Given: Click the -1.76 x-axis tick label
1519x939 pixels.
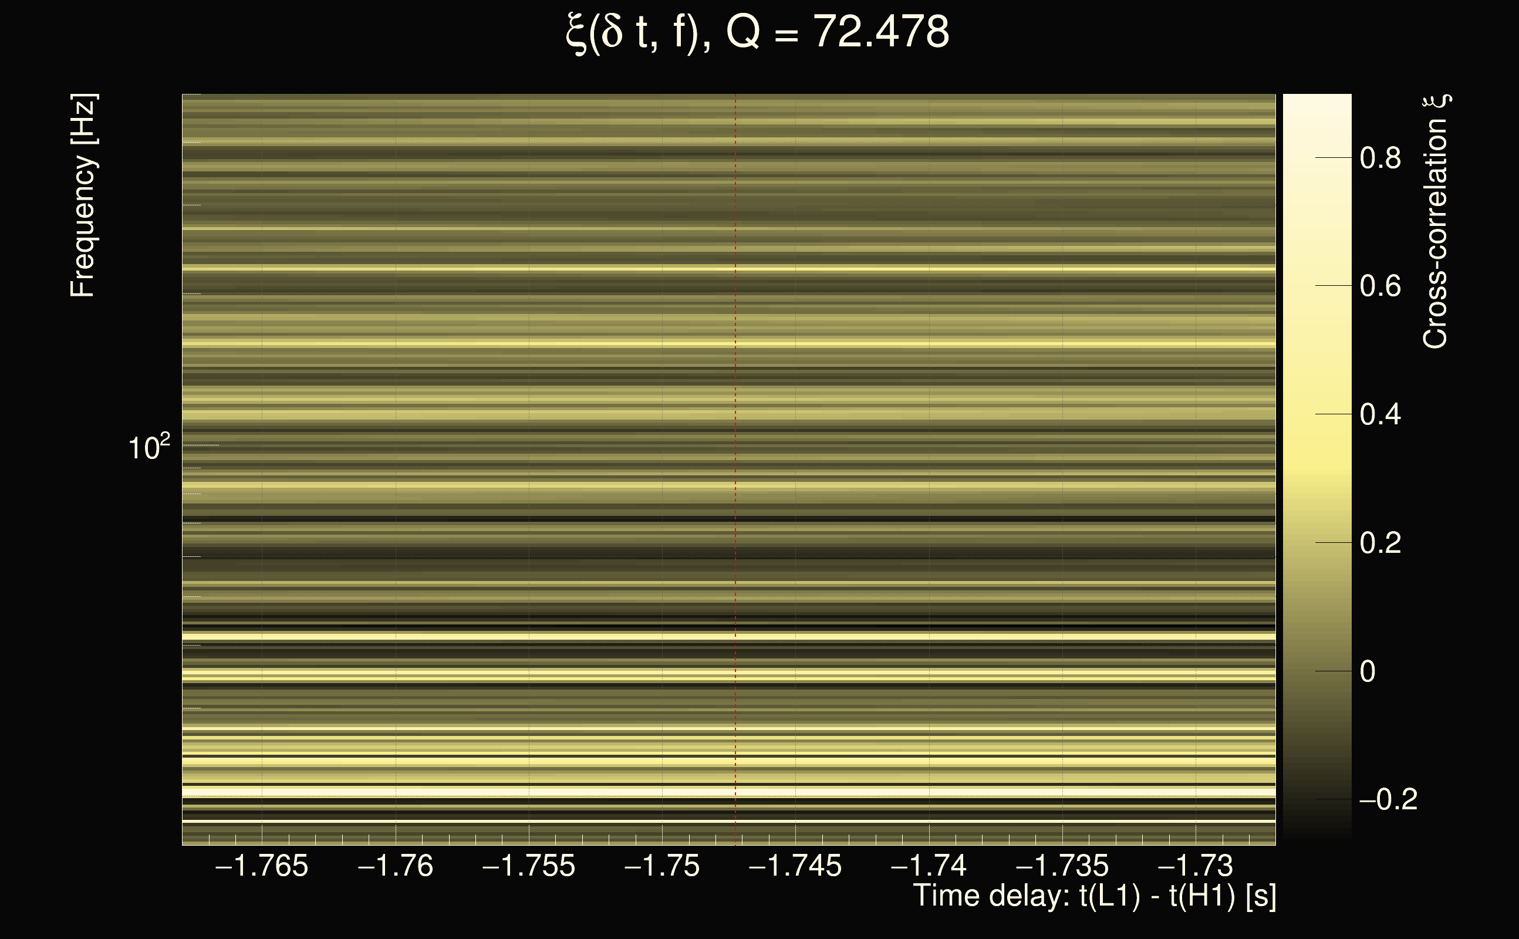Looking at the screenshot, I should [x=396, y=866].
